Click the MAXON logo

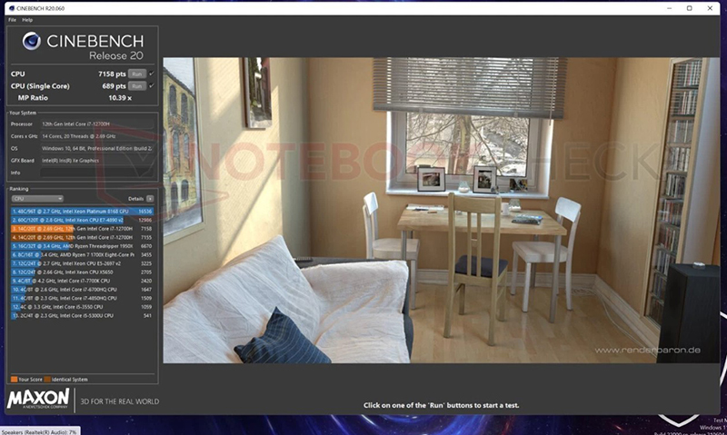coord(38,400)
